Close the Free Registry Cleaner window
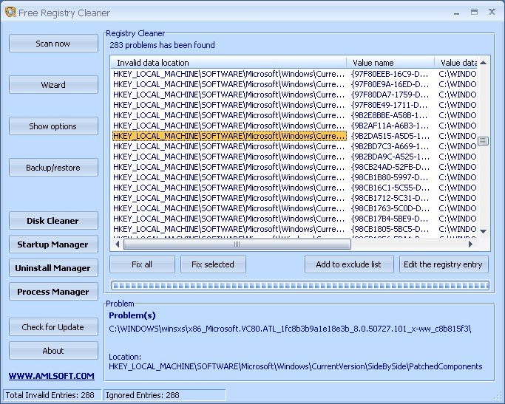 tap(492, 12)
